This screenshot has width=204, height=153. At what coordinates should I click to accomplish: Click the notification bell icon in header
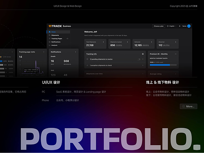tap(180, 26)
